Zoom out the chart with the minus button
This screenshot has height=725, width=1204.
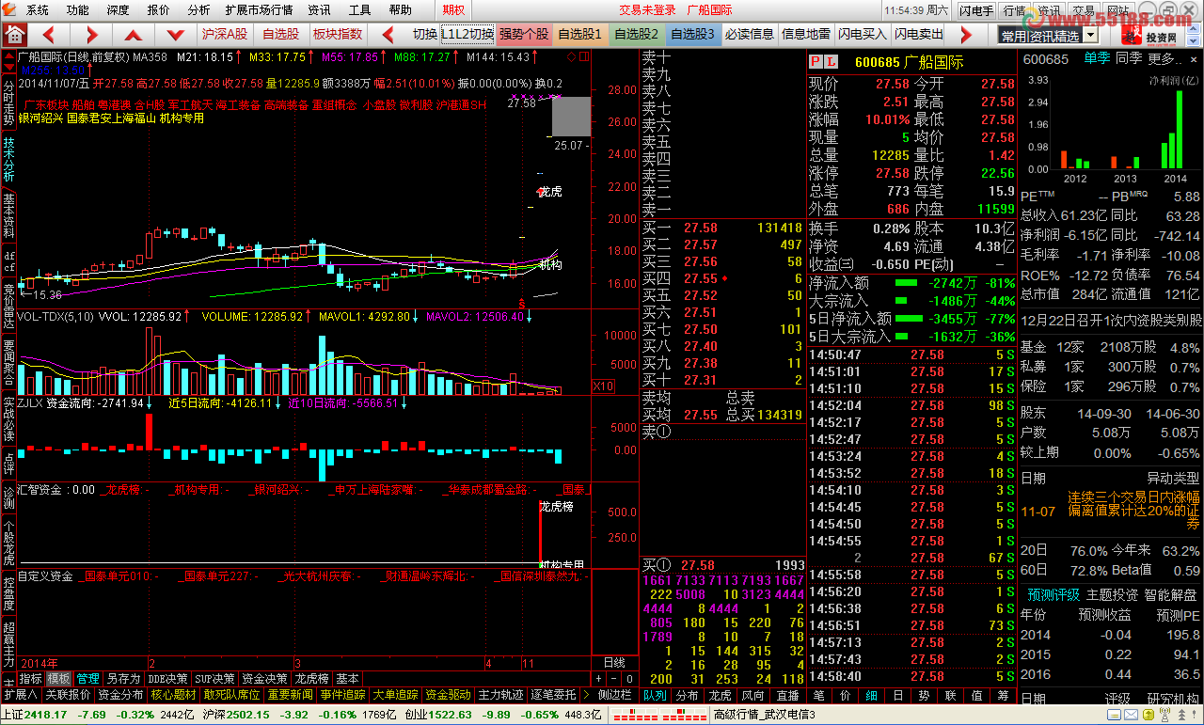click(x=611, y=678)
